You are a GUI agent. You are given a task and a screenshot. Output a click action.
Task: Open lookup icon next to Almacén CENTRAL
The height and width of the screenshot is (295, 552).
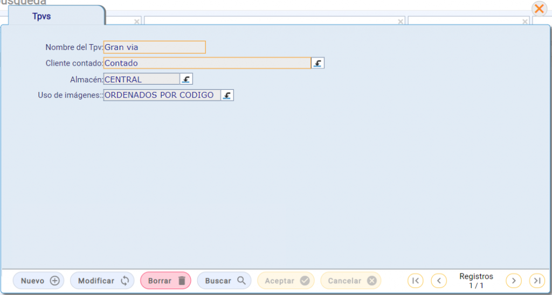186,79
